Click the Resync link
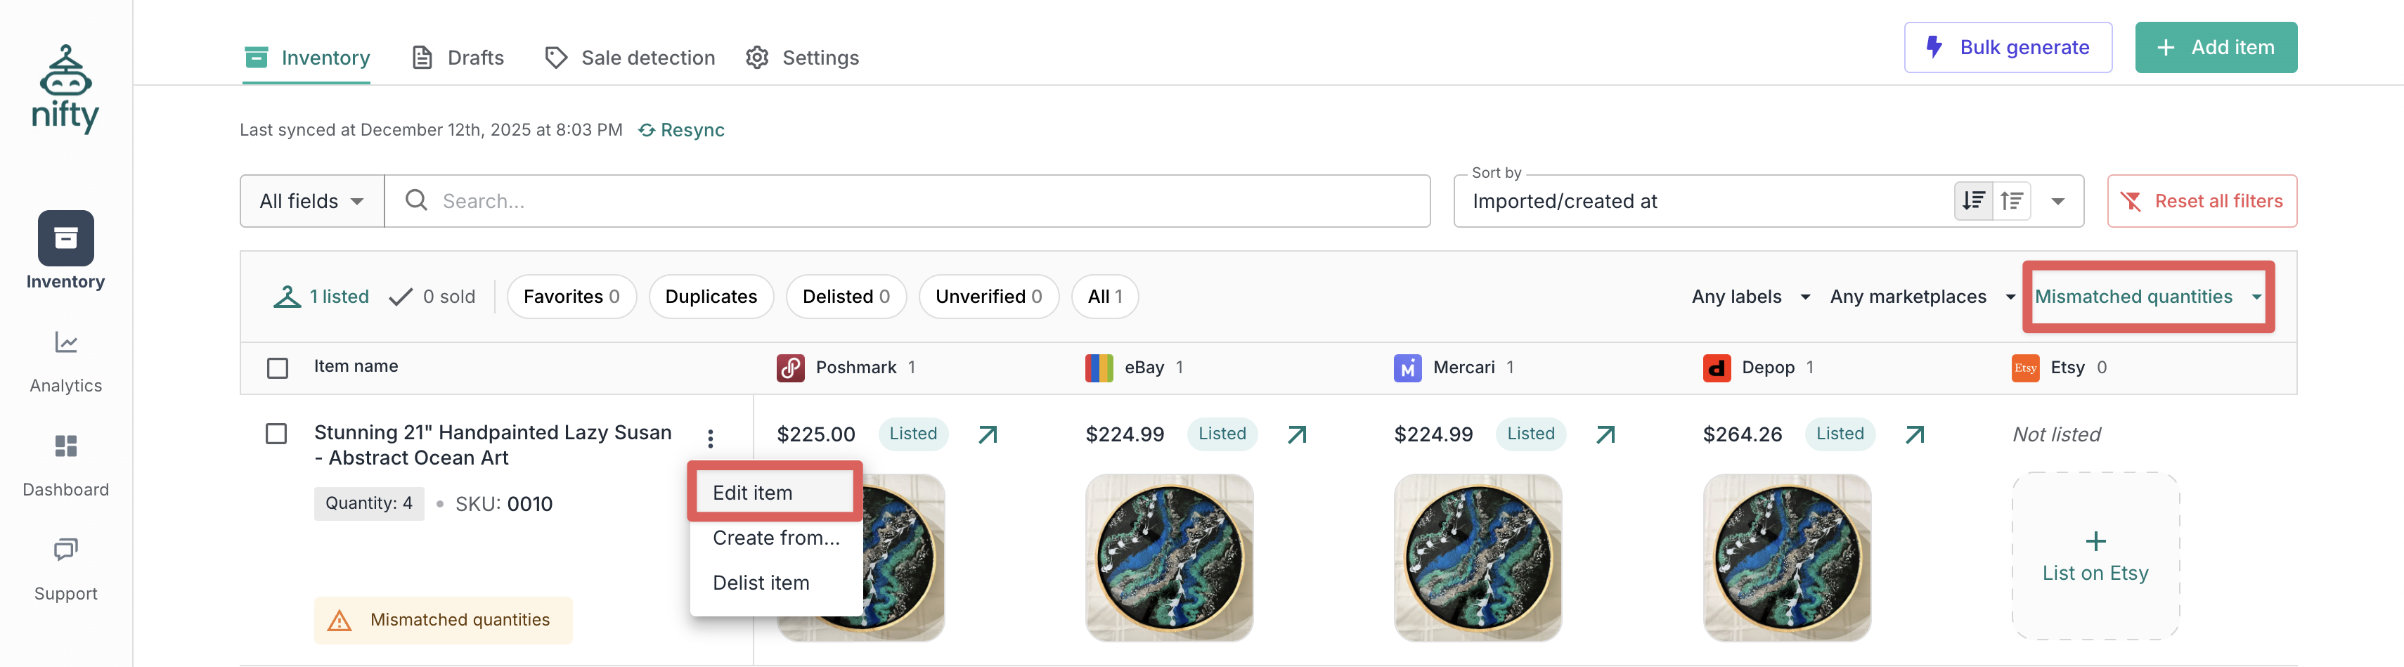 681,129
